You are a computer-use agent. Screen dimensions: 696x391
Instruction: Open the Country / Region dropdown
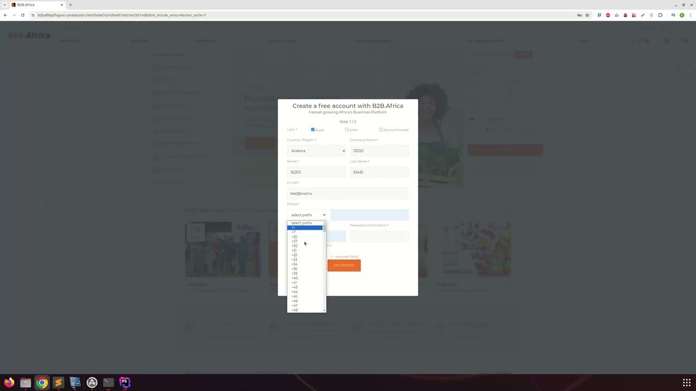coord(316,150)
